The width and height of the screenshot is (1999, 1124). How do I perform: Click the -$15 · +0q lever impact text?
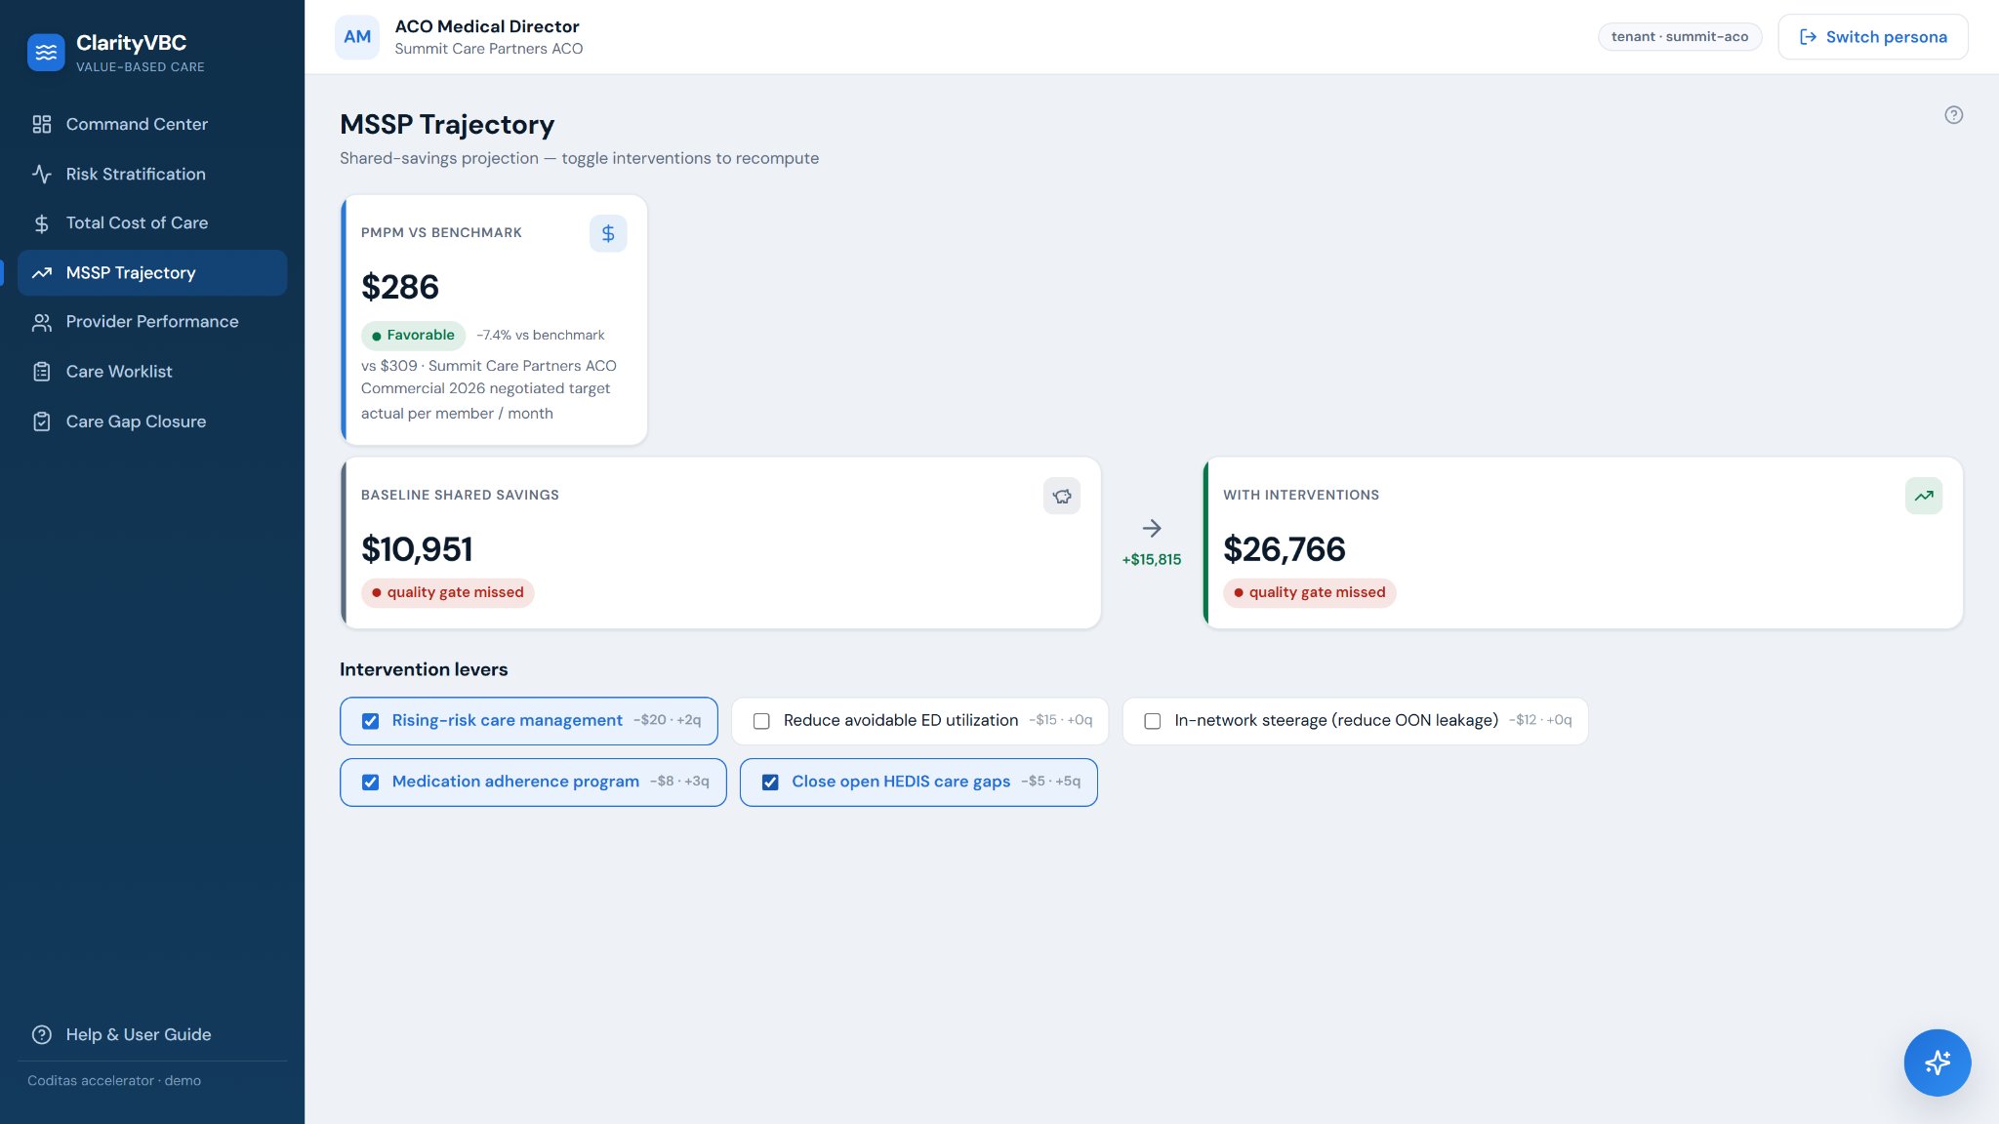click(x=1060, y=720)
